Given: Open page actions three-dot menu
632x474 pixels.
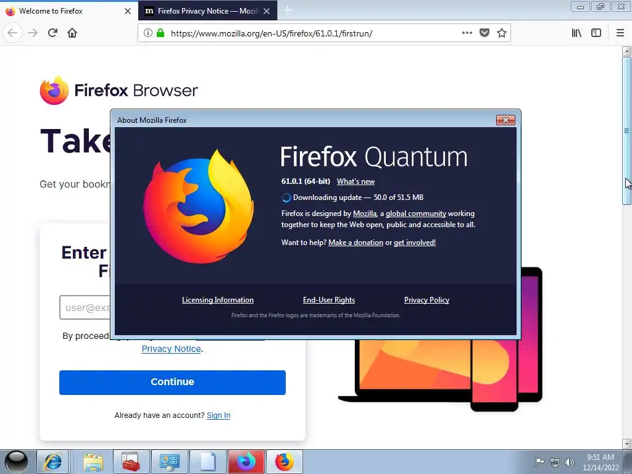Looking at the screenshot, I should click(x=467, y=33).
